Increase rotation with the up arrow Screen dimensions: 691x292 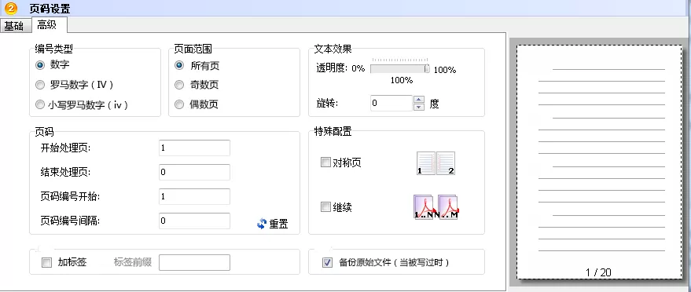(x=420, y=100)
